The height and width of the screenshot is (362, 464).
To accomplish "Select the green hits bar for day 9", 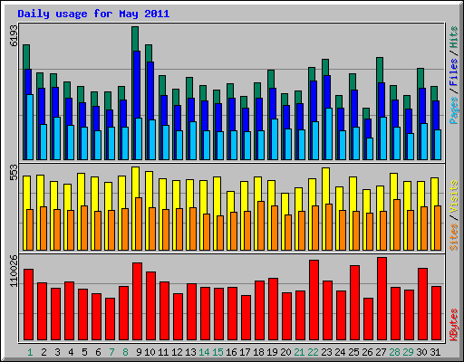I will 135,39.
